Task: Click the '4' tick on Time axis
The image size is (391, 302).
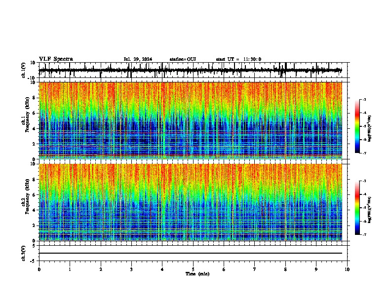Action: point(162,269)
